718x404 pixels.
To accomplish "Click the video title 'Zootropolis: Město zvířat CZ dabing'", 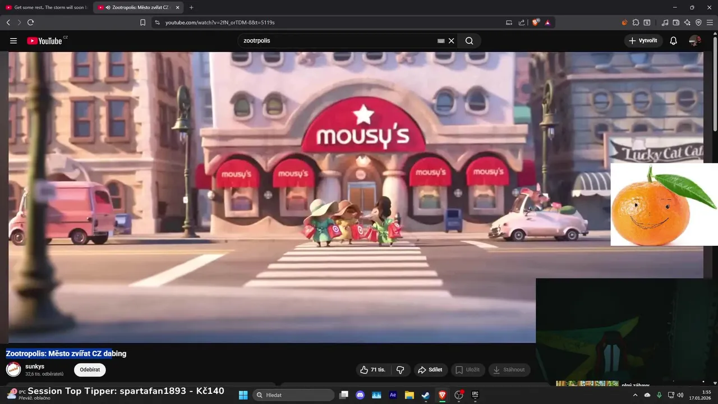I will coord(66,353).
